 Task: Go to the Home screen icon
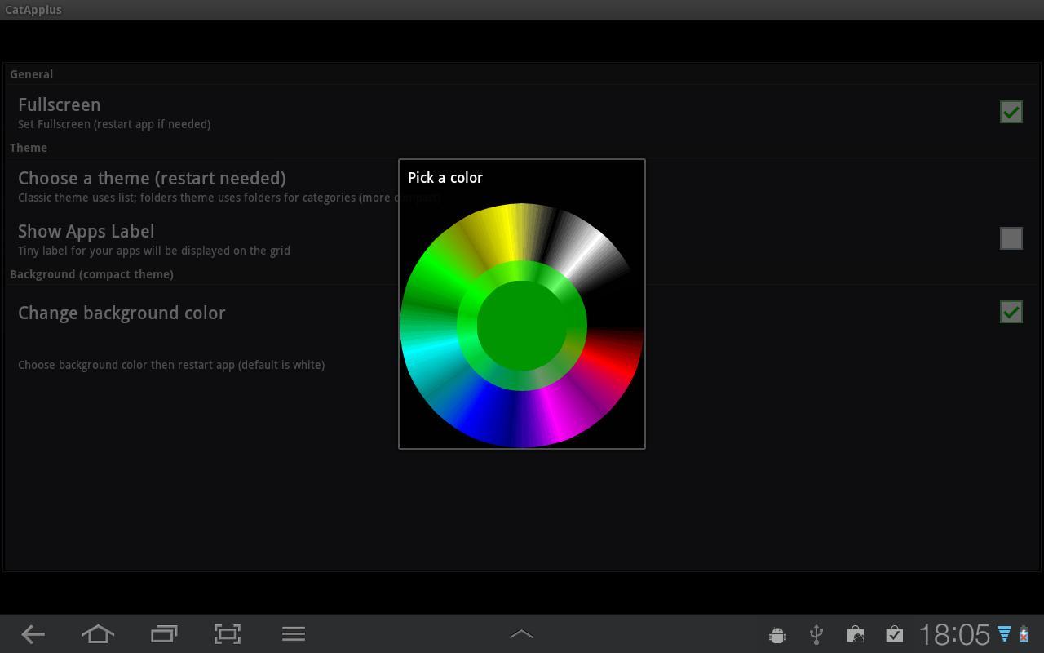[x=98, y=634]
